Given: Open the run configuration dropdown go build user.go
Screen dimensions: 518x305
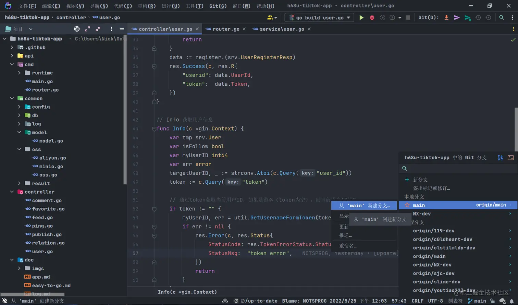Looking at the screenshot, I should click(319, 17).
